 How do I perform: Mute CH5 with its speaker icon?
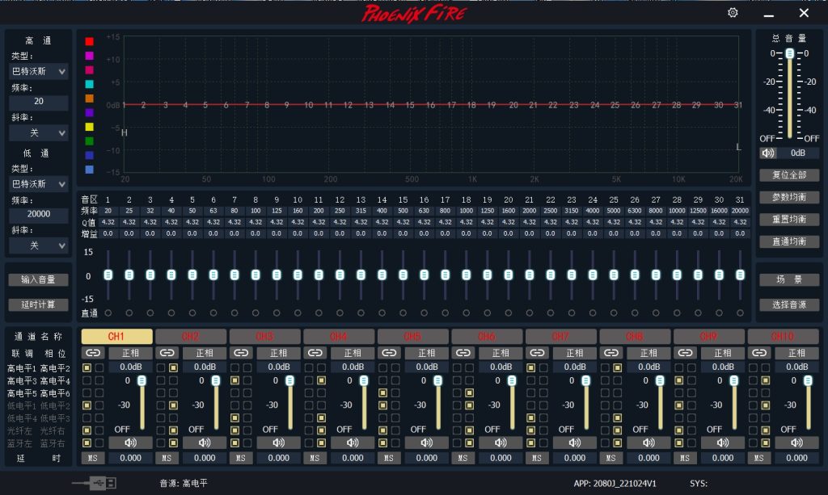click(426, 443)
